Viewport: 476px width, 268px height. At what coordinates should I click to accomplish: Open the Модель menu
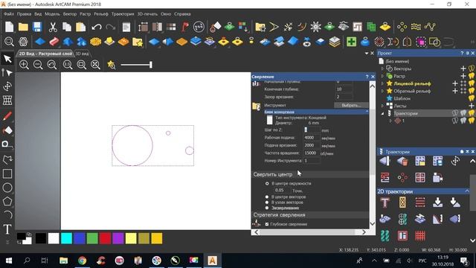click(52, 14)
